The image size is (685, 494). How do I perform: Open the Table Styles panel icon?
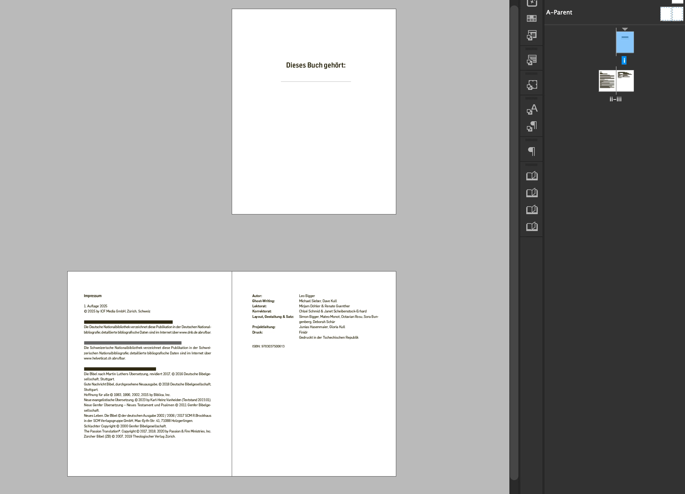532,60
